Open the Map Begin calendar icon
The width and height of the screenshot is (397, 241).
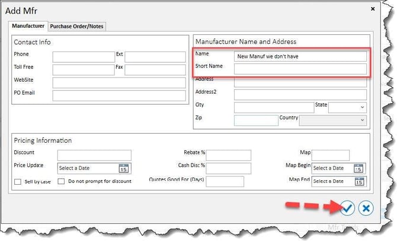[x=358, y=168]
